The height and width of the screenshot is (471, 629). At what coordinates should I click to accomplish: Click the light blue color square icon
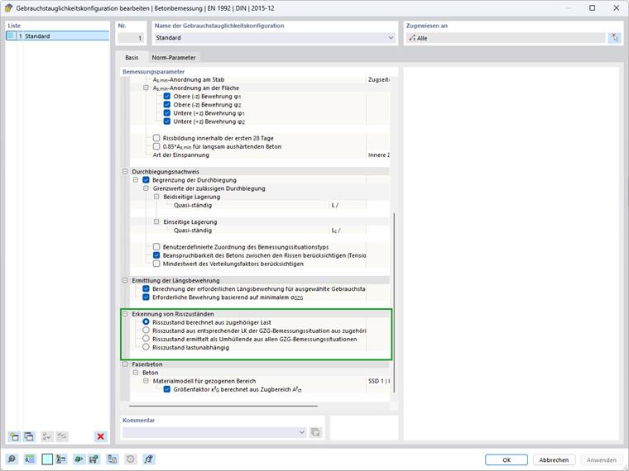[x=47, y=459]
